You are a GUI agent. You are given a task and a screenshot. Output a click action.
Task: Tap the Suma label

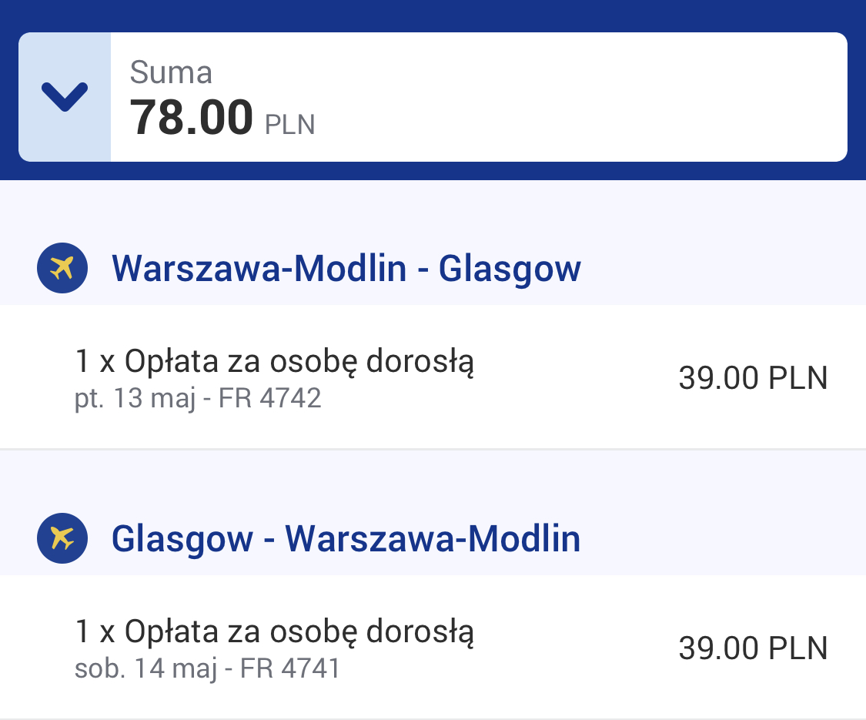(171, 72)
